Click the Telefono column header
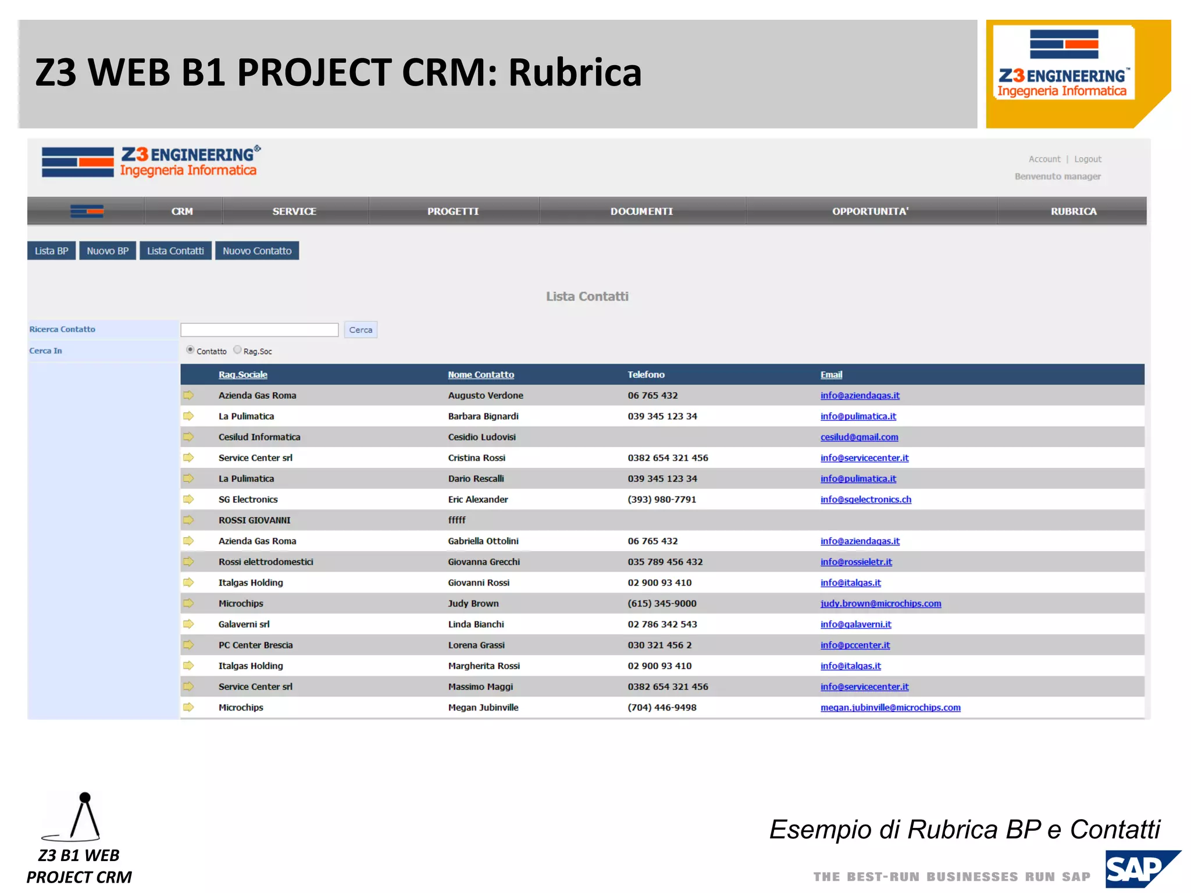Viewport: 1191px width, 893px height. tap(646, 375)
